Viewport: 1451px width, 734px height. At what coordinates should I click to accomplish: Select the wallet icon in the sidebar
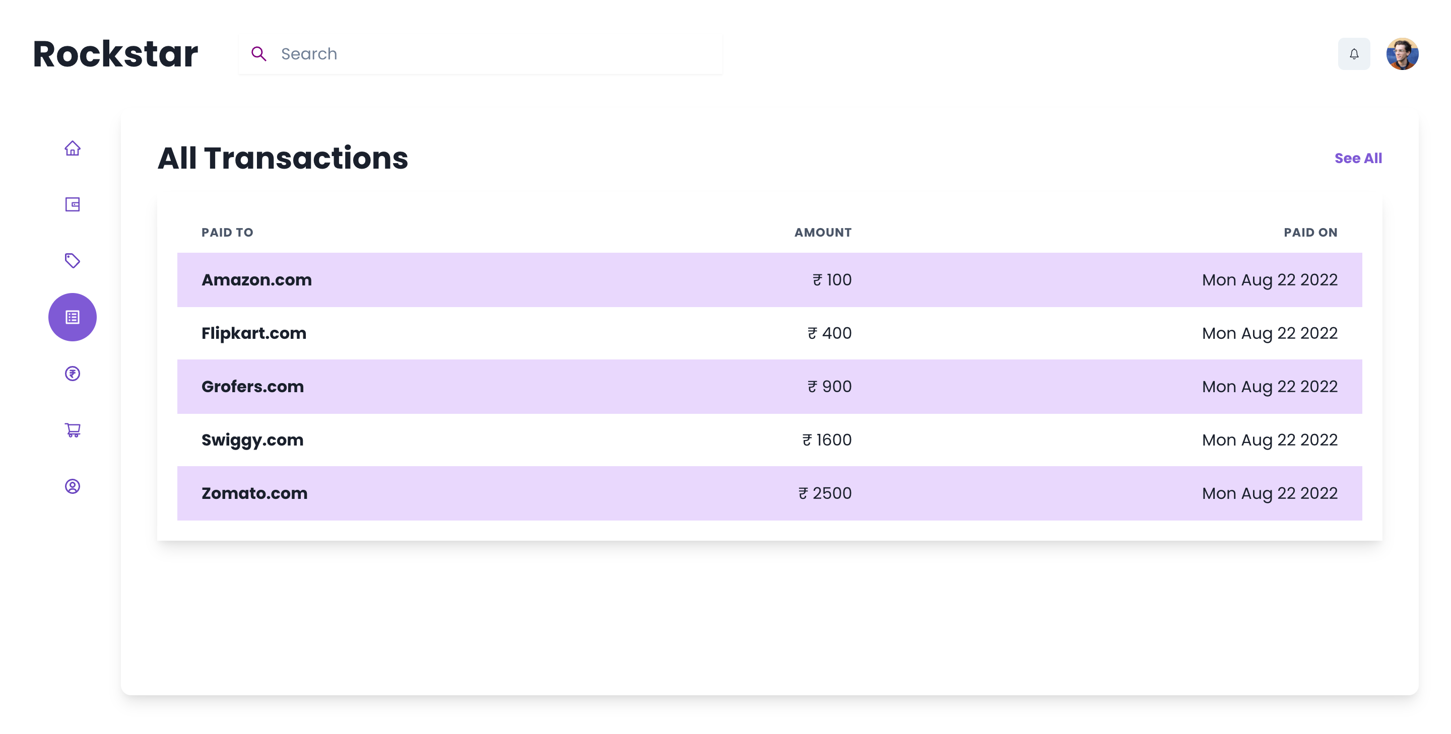[x=72, y=204]
